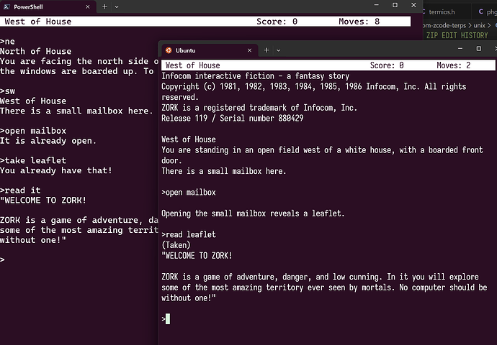Viewport: 497px width, 345px height.
Task: Click 'There is a small mailbox here.' in Ubuntu
Action: (x=224, y=171)
